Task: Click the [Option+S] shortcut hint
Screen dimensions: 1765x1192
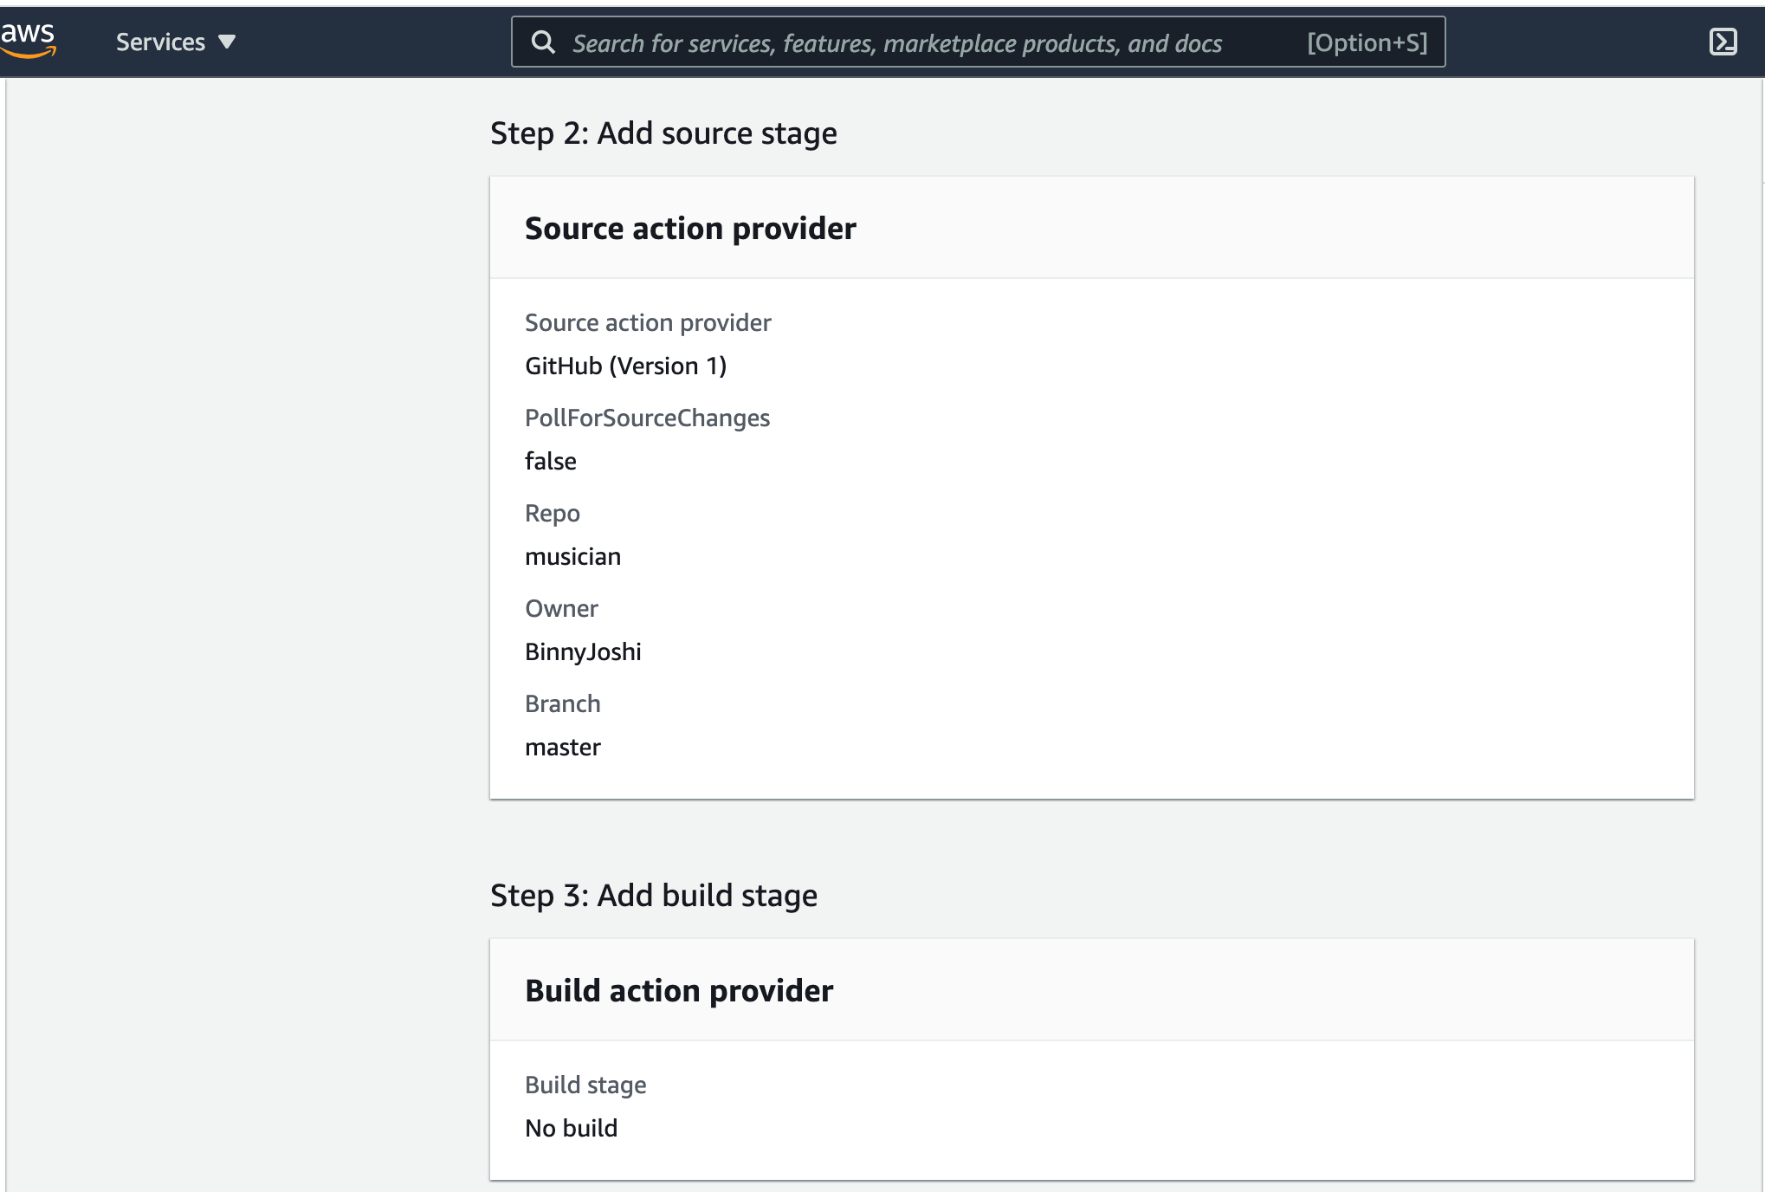Action: (x=1367, y=42)
